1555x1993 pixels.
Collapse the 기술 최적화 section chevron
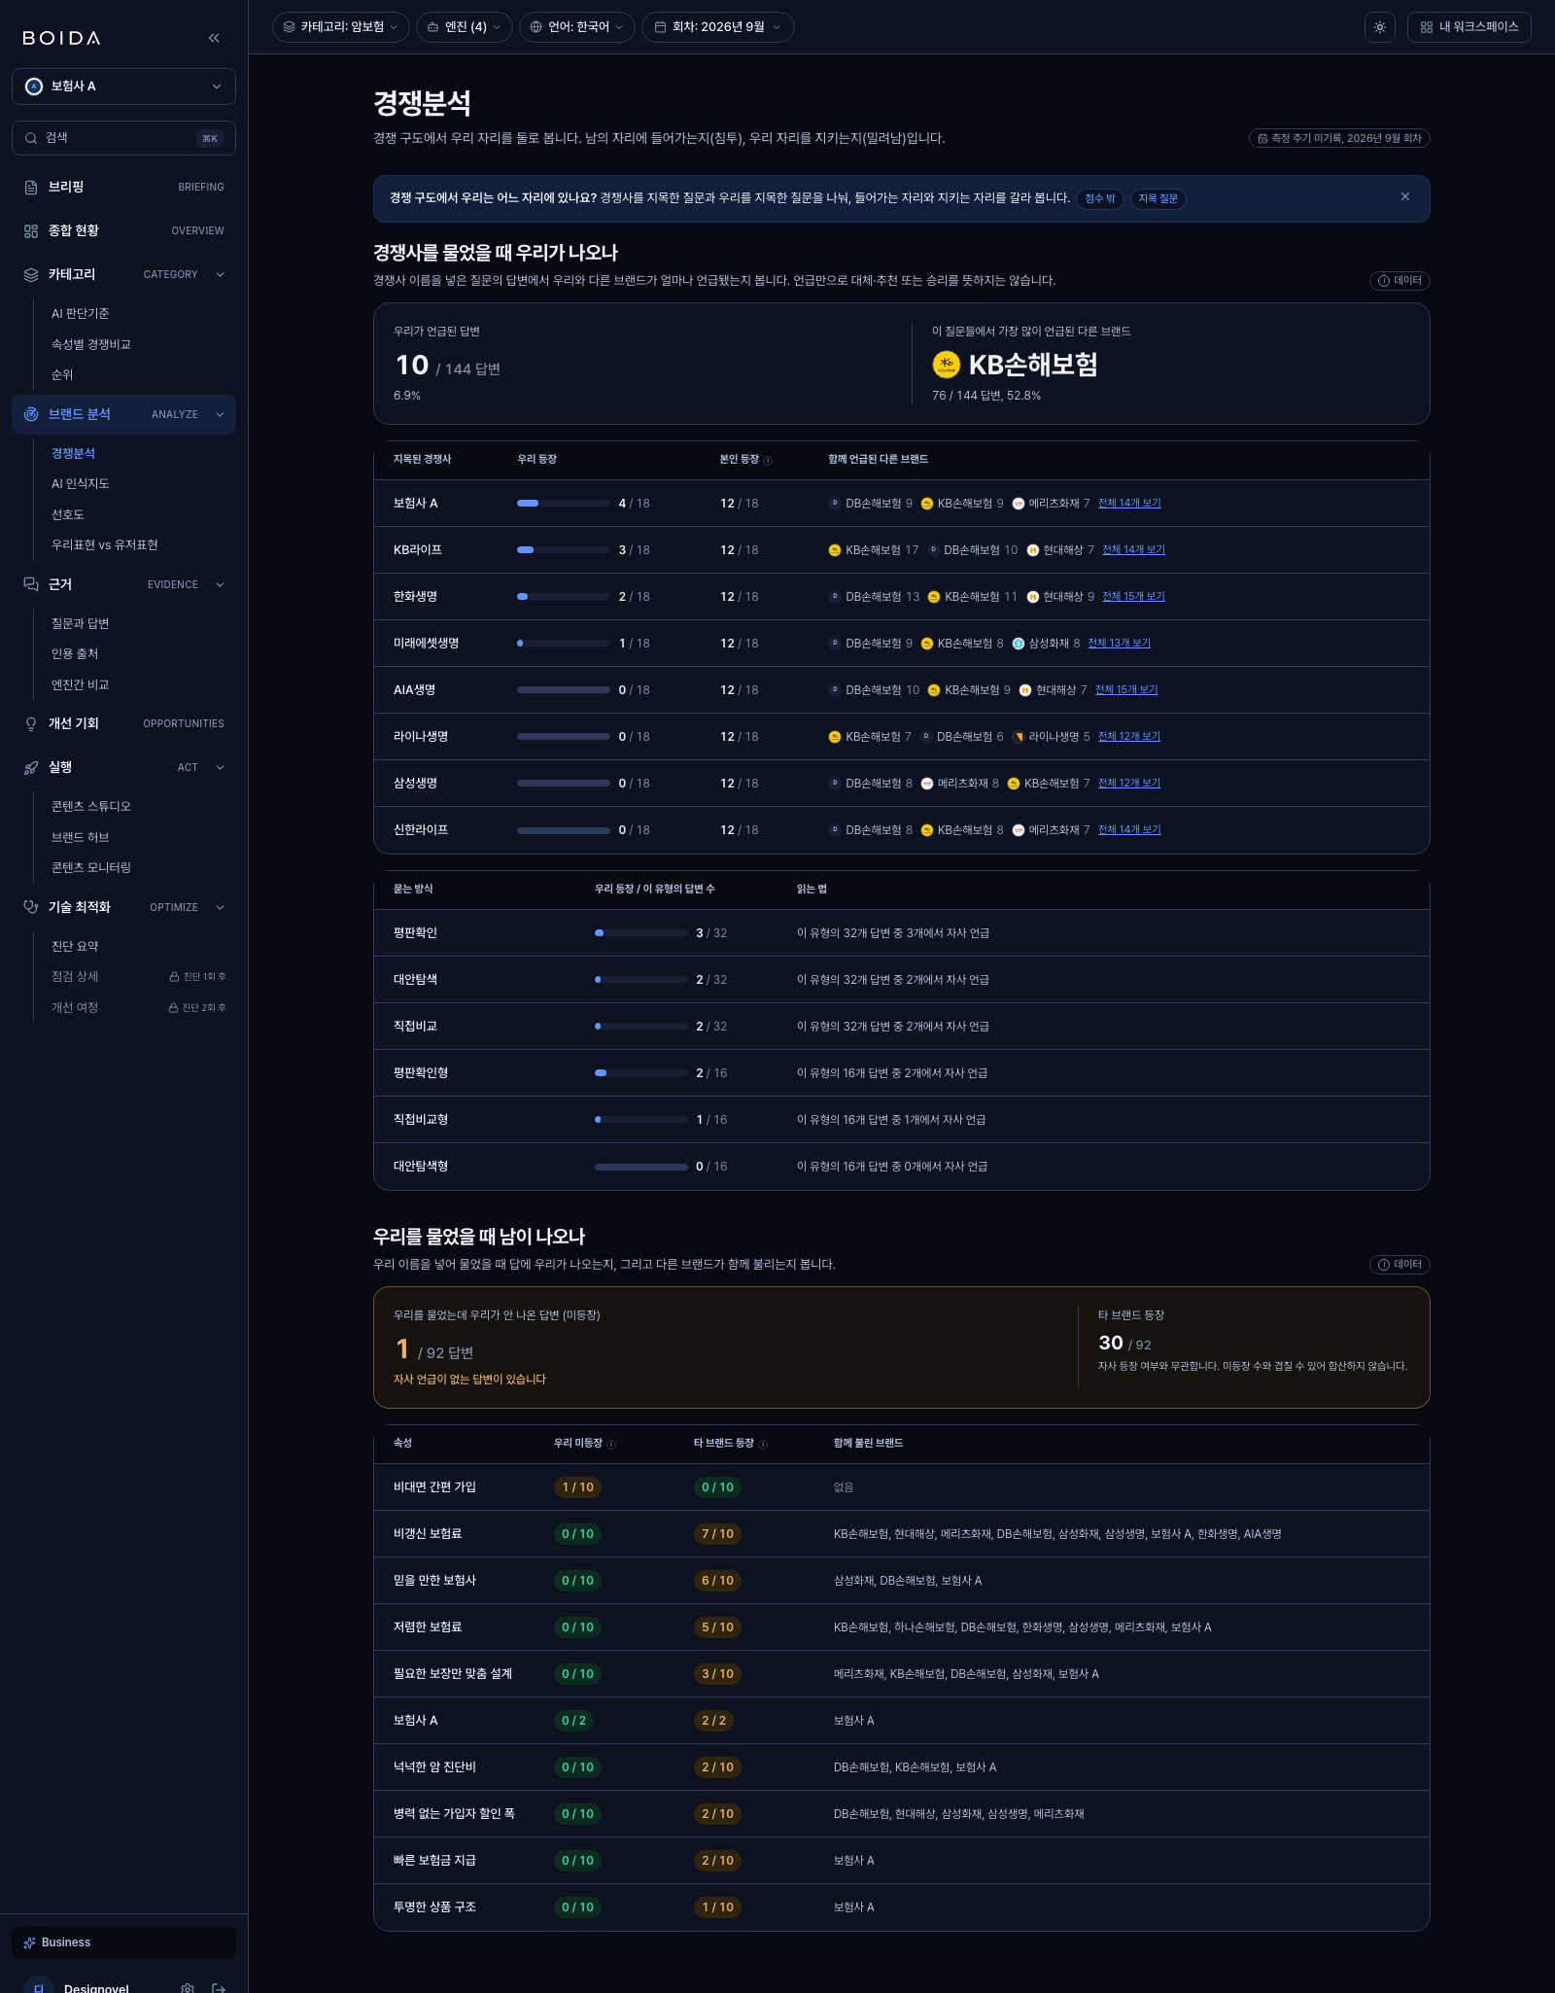(221, 907)
